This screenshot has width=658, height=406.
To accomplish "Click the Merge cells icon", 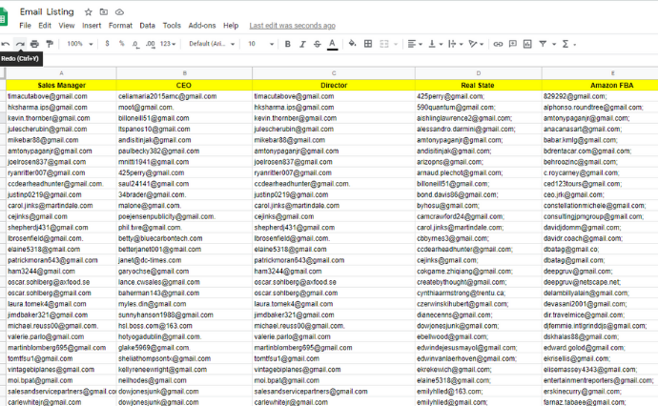I will point(384,44).
